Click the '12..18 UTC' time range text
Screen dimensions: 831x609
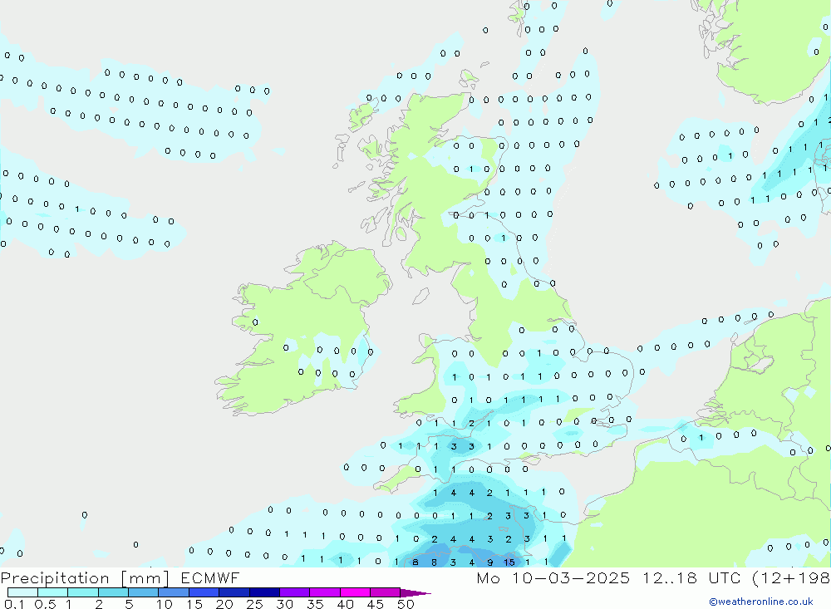tap(691, 577)
